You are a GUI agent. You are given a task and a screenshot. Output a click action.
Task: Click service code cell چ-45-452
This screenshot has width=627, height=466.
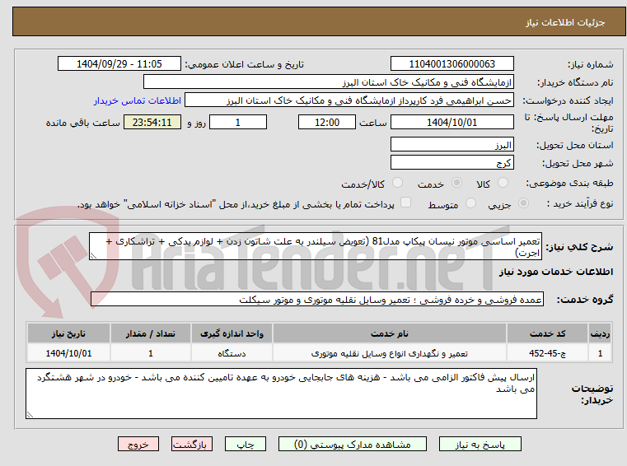(x=547, y=353)
